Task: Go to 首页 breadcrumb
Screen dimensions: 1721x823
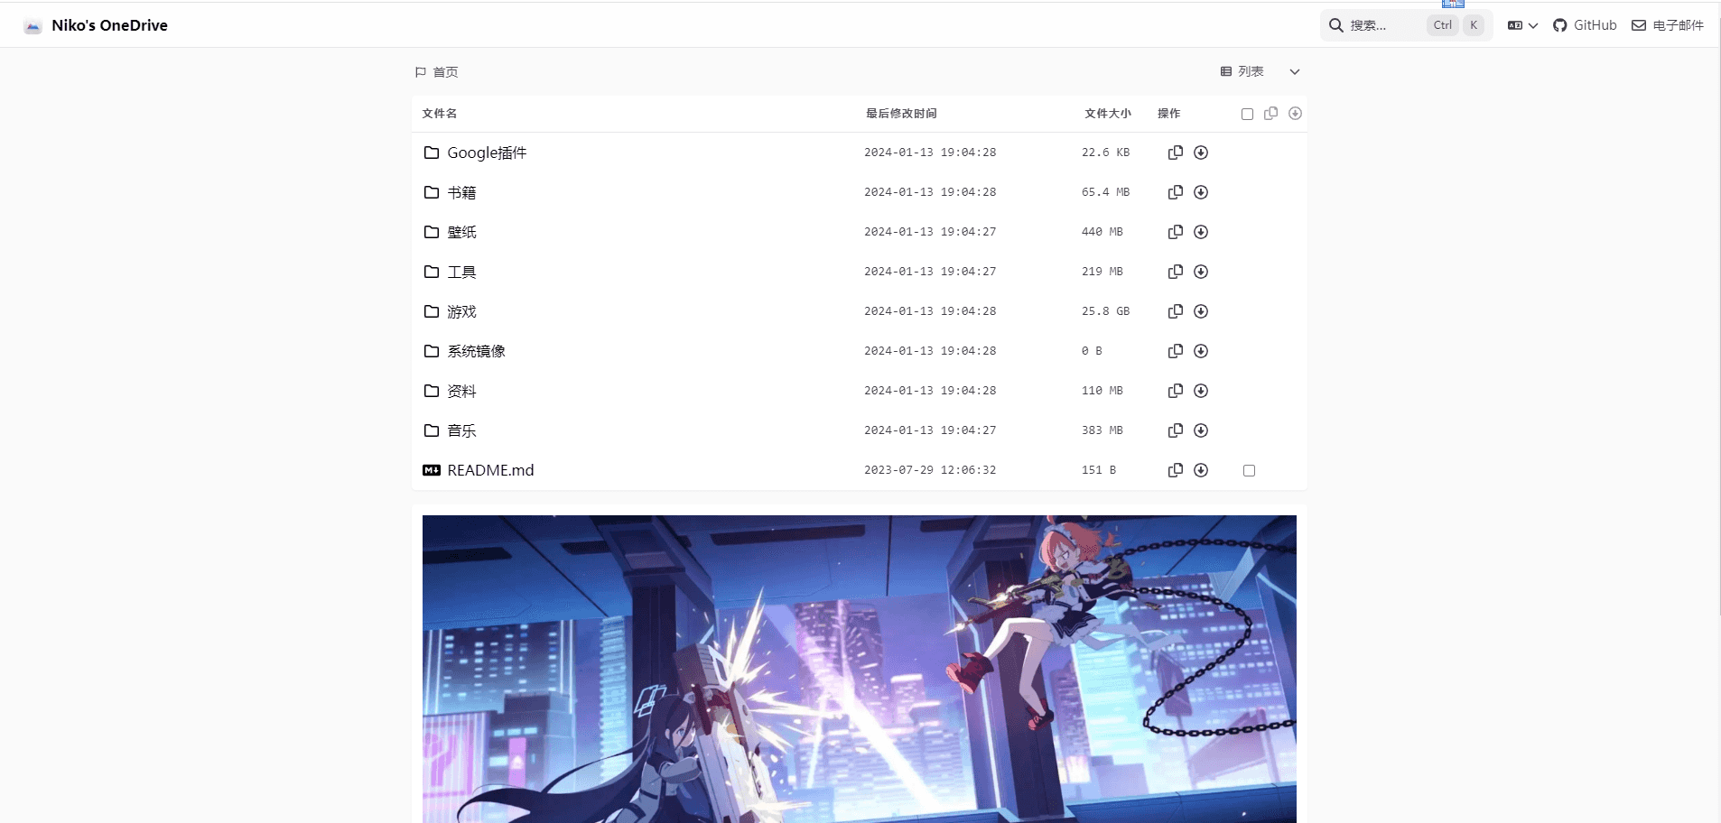Action: [437, 72]
